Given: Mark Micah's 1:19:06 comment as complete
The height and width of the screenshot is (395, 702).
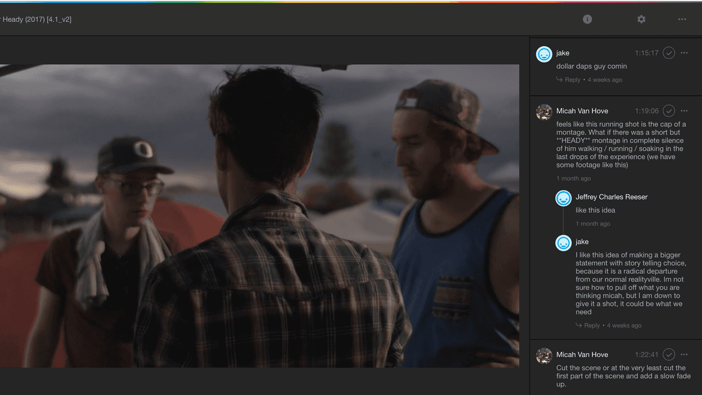Looking at the screenshot, I should [669, 111].
